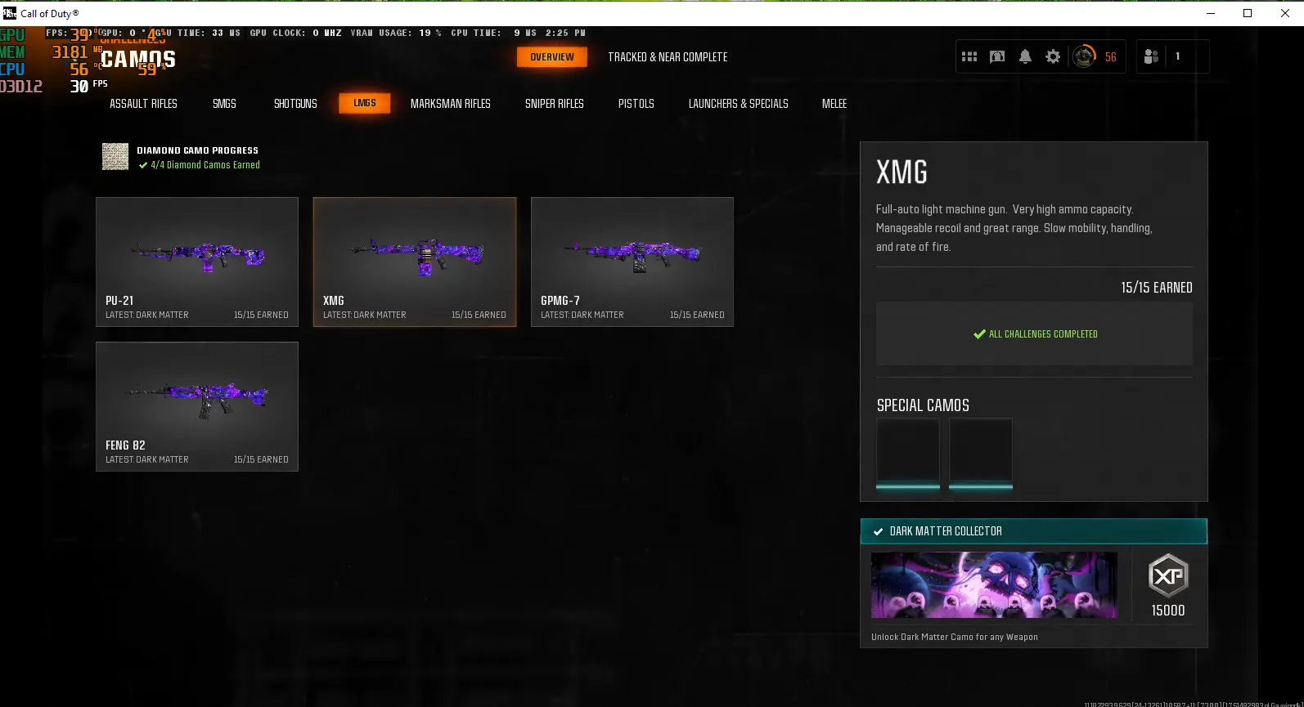Switch to the Overview tab

(552, 57)
